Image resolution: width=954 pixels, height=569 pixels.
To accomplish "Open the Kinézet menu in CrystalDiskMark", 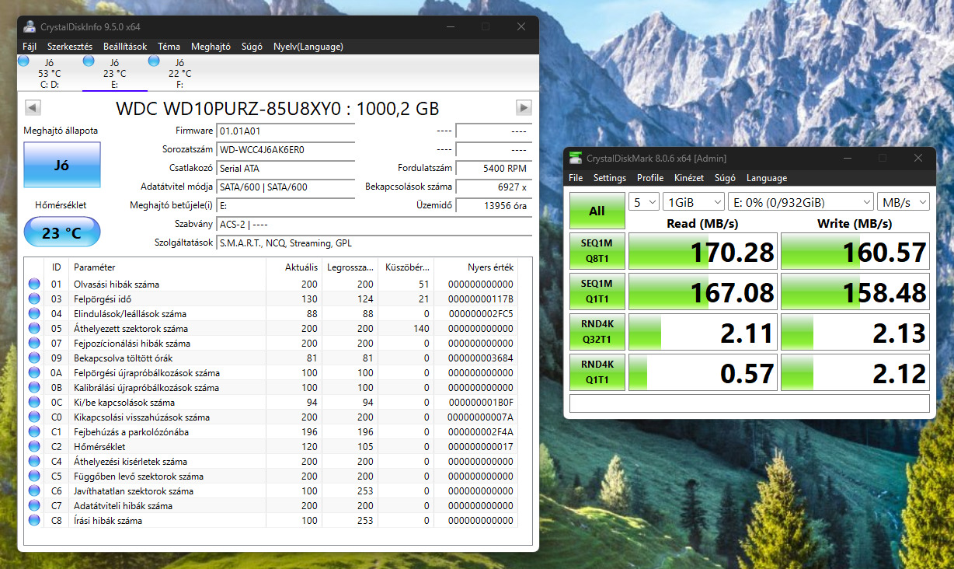I will click(x=689, y=178).
